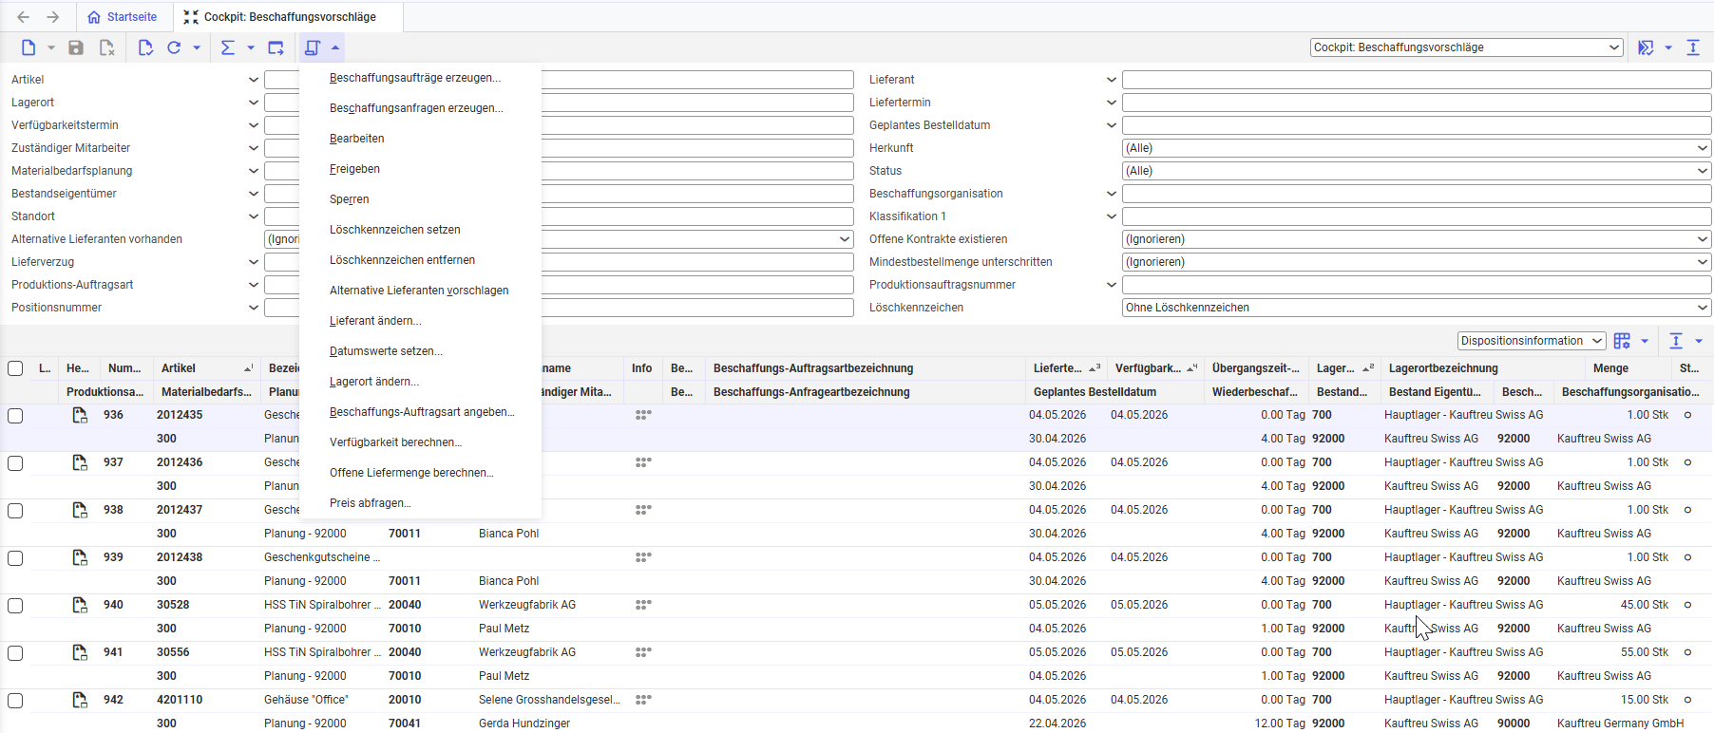Image resolution: width=1714 pixels, height=733 pixels.
Task: Click the search template check icon at top right
Action: (1646, 47)
